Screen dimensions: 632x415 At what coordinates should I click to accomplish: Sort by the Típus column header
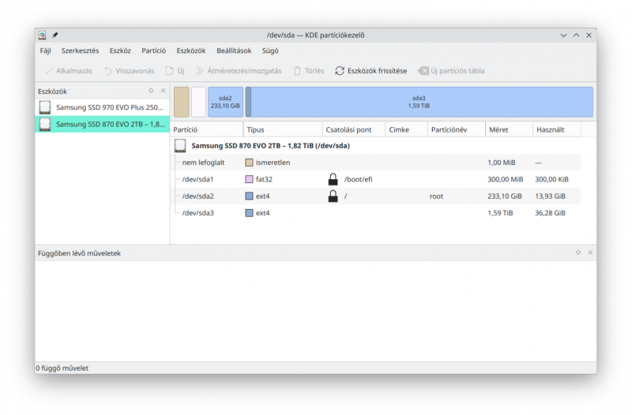tap(283, 129)
